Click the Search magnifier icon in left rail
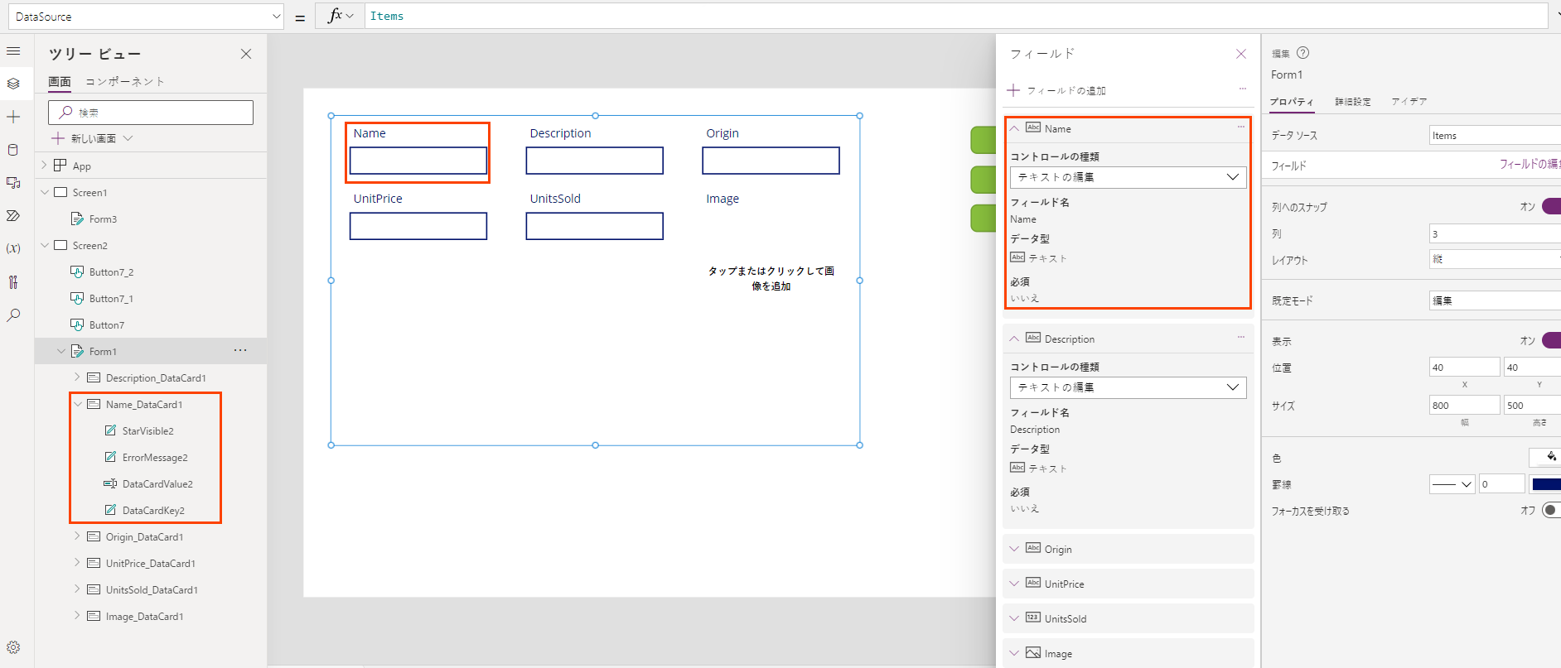 13,315
